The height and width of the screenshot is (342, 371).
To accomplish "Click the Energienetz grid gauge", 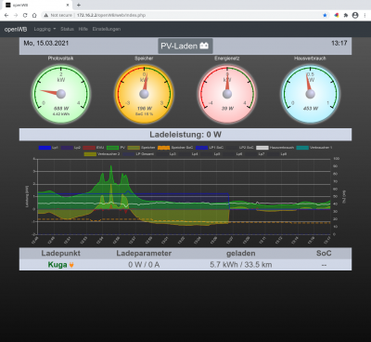I will tap(227, 94).
